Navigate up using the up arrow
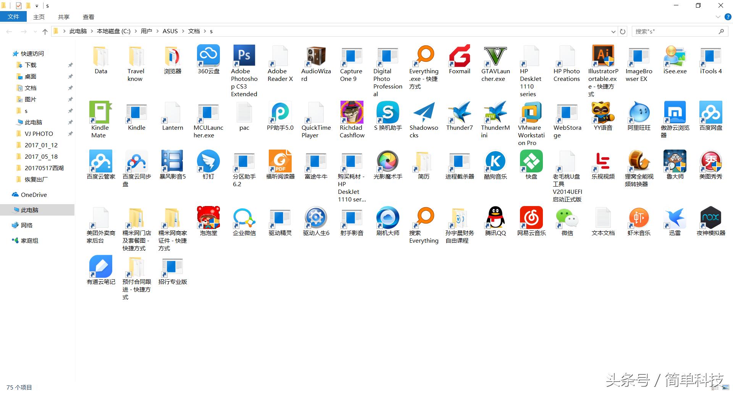This screenshot has height=393, width=733. click(45, 31)
